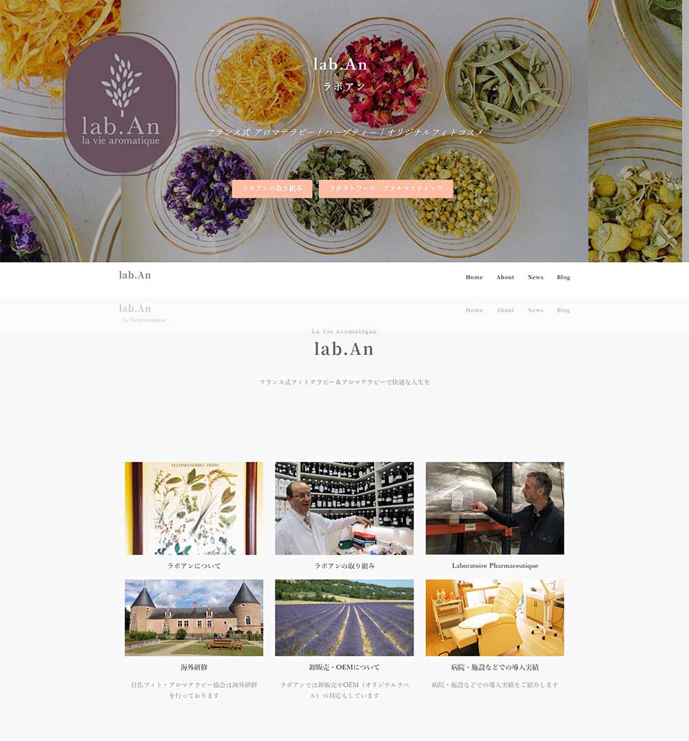Go to Blog in the main navigation
Image resolution: width=689 pixels, height=741 pixels.
pos(564,277)
